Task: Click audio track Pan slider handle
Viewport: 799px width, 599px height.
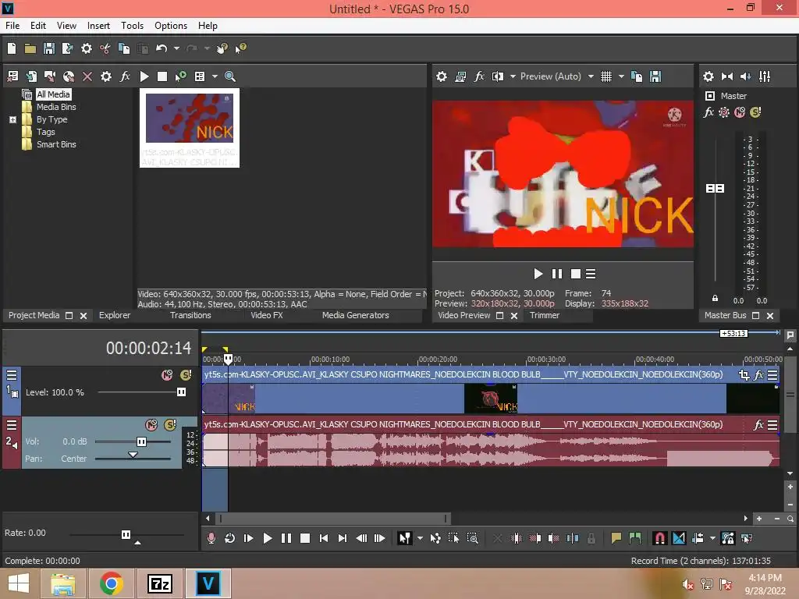Action: click(133, 455)
